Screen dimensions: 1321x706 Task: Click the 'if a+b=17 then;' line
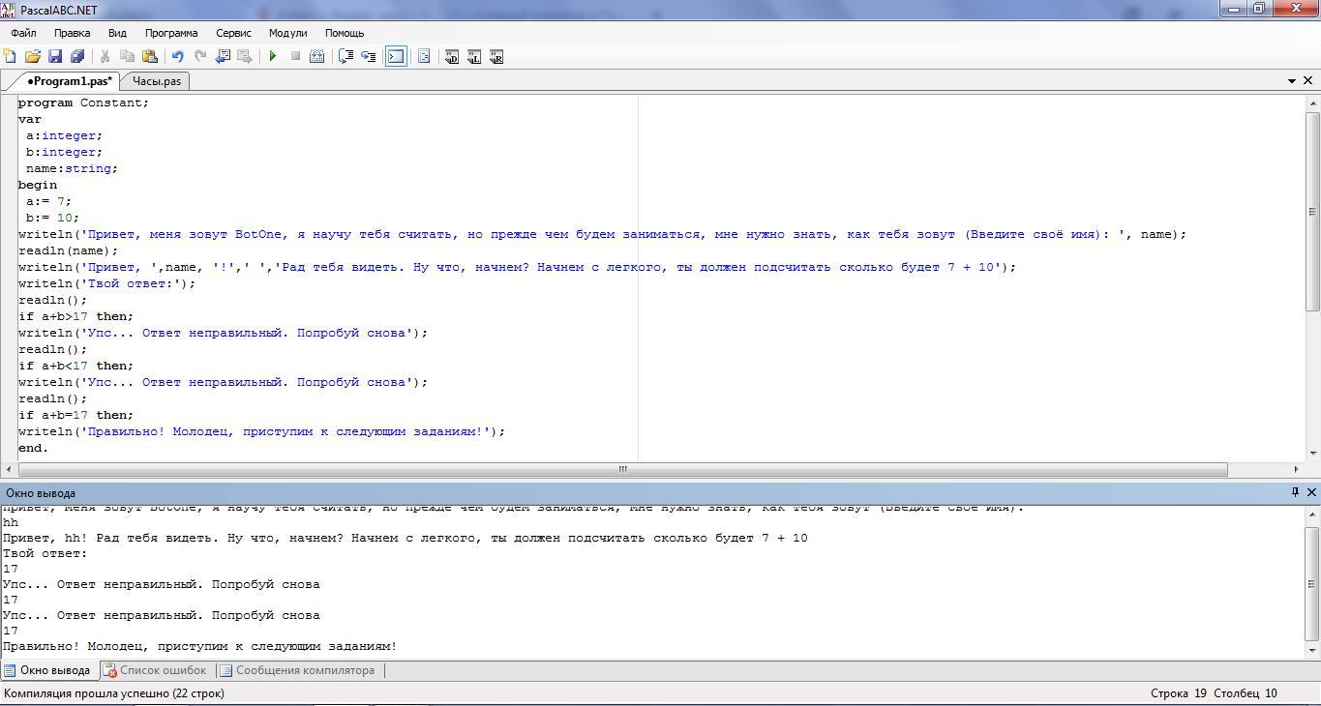click(75, 415)
